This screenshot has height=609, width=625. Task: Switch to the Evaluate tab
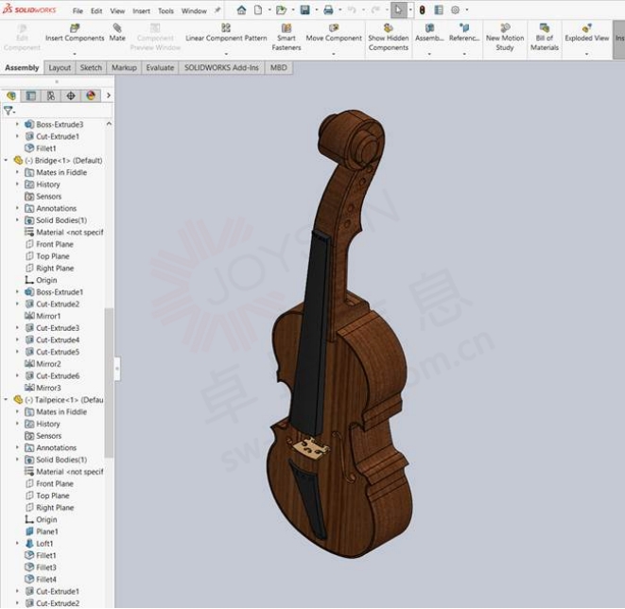point(160,68)
